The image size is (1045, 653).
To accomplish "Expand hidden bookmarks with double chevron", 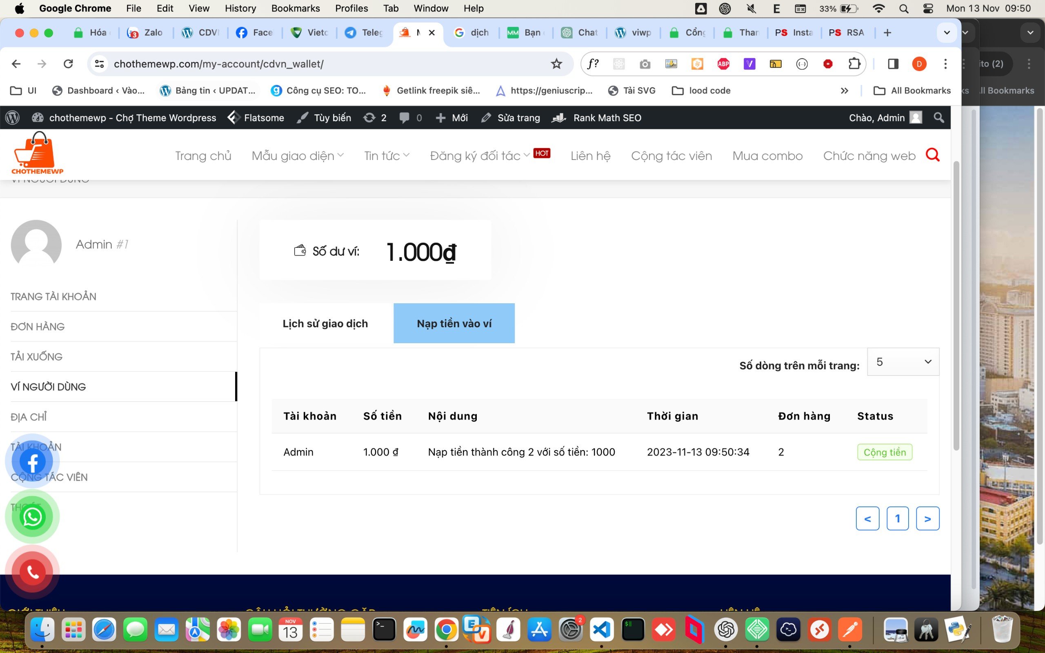I will click(x=844, y=91).
